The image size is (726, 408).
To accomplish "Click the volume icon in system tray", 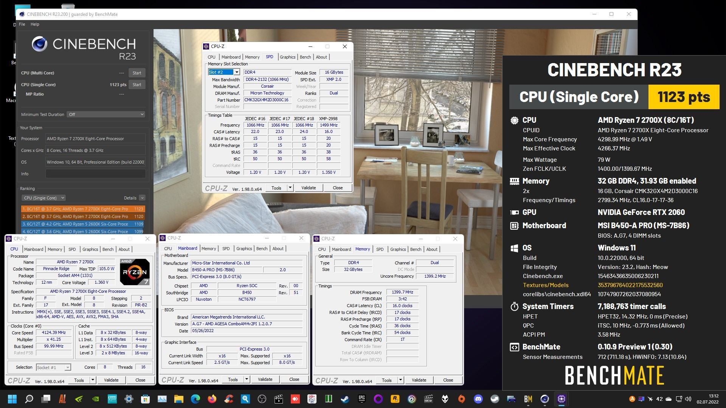I will pos(688,399).
